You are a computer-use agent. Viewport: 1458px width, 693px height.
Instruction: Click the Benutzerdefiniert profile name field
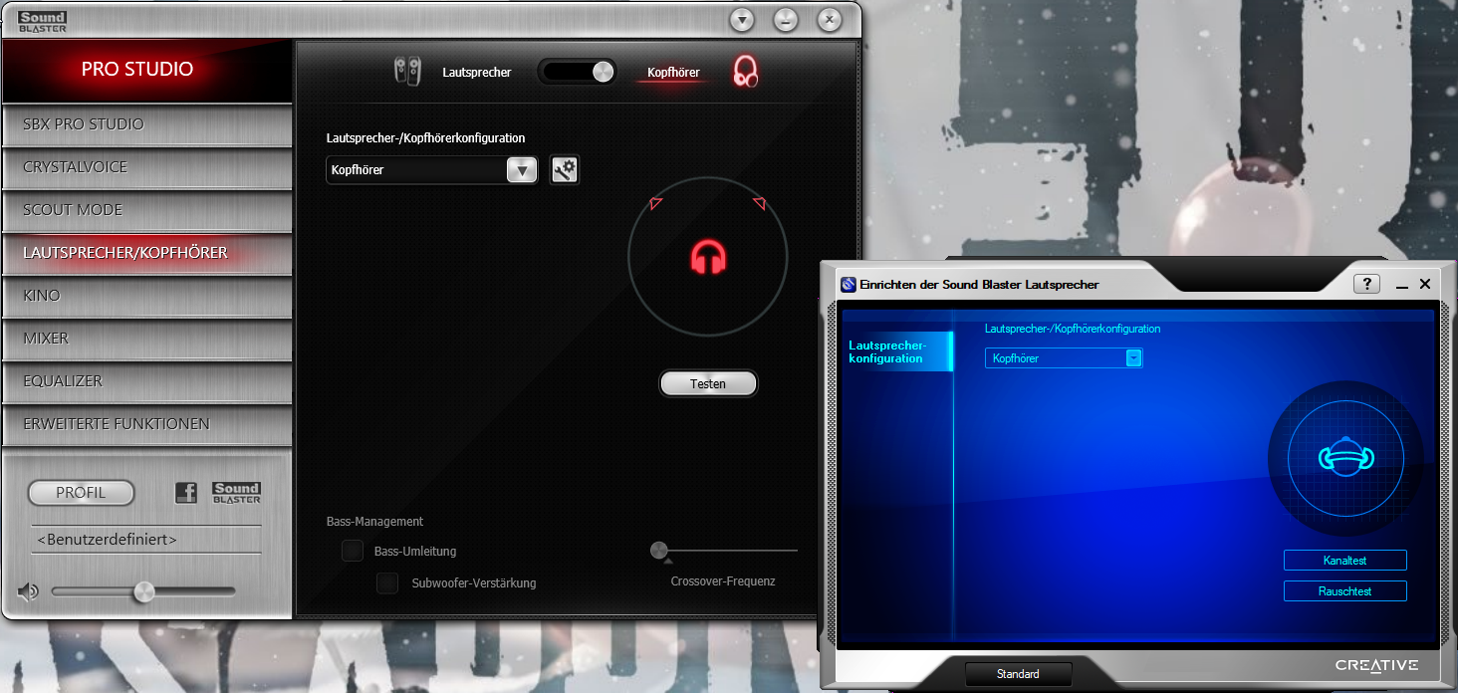click(x=146, y=540)
